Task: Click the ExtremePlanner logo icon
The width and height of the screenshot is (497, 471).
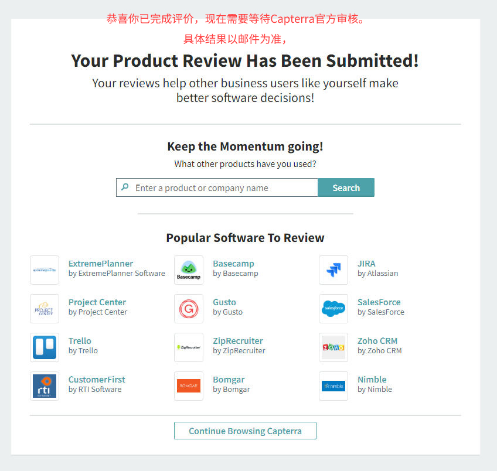Action: click(x=45, y=270)
